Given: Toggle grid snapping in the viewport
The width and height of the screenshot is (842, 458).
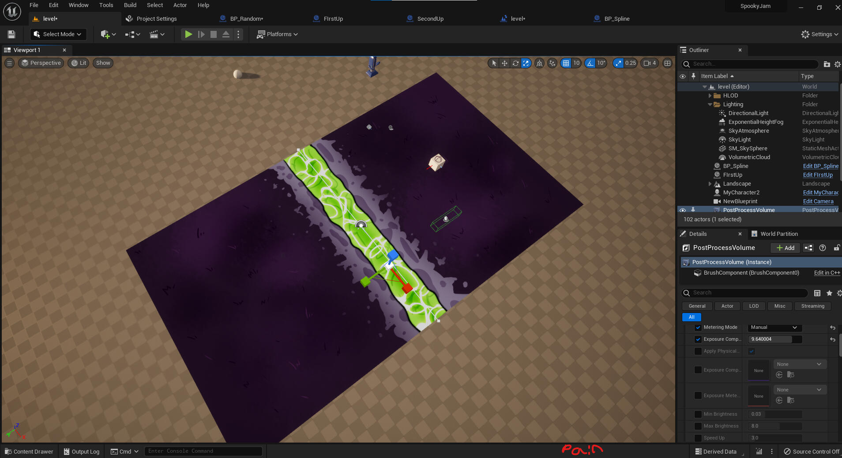Looking at the screenshot, I should [x=566, y=63].
